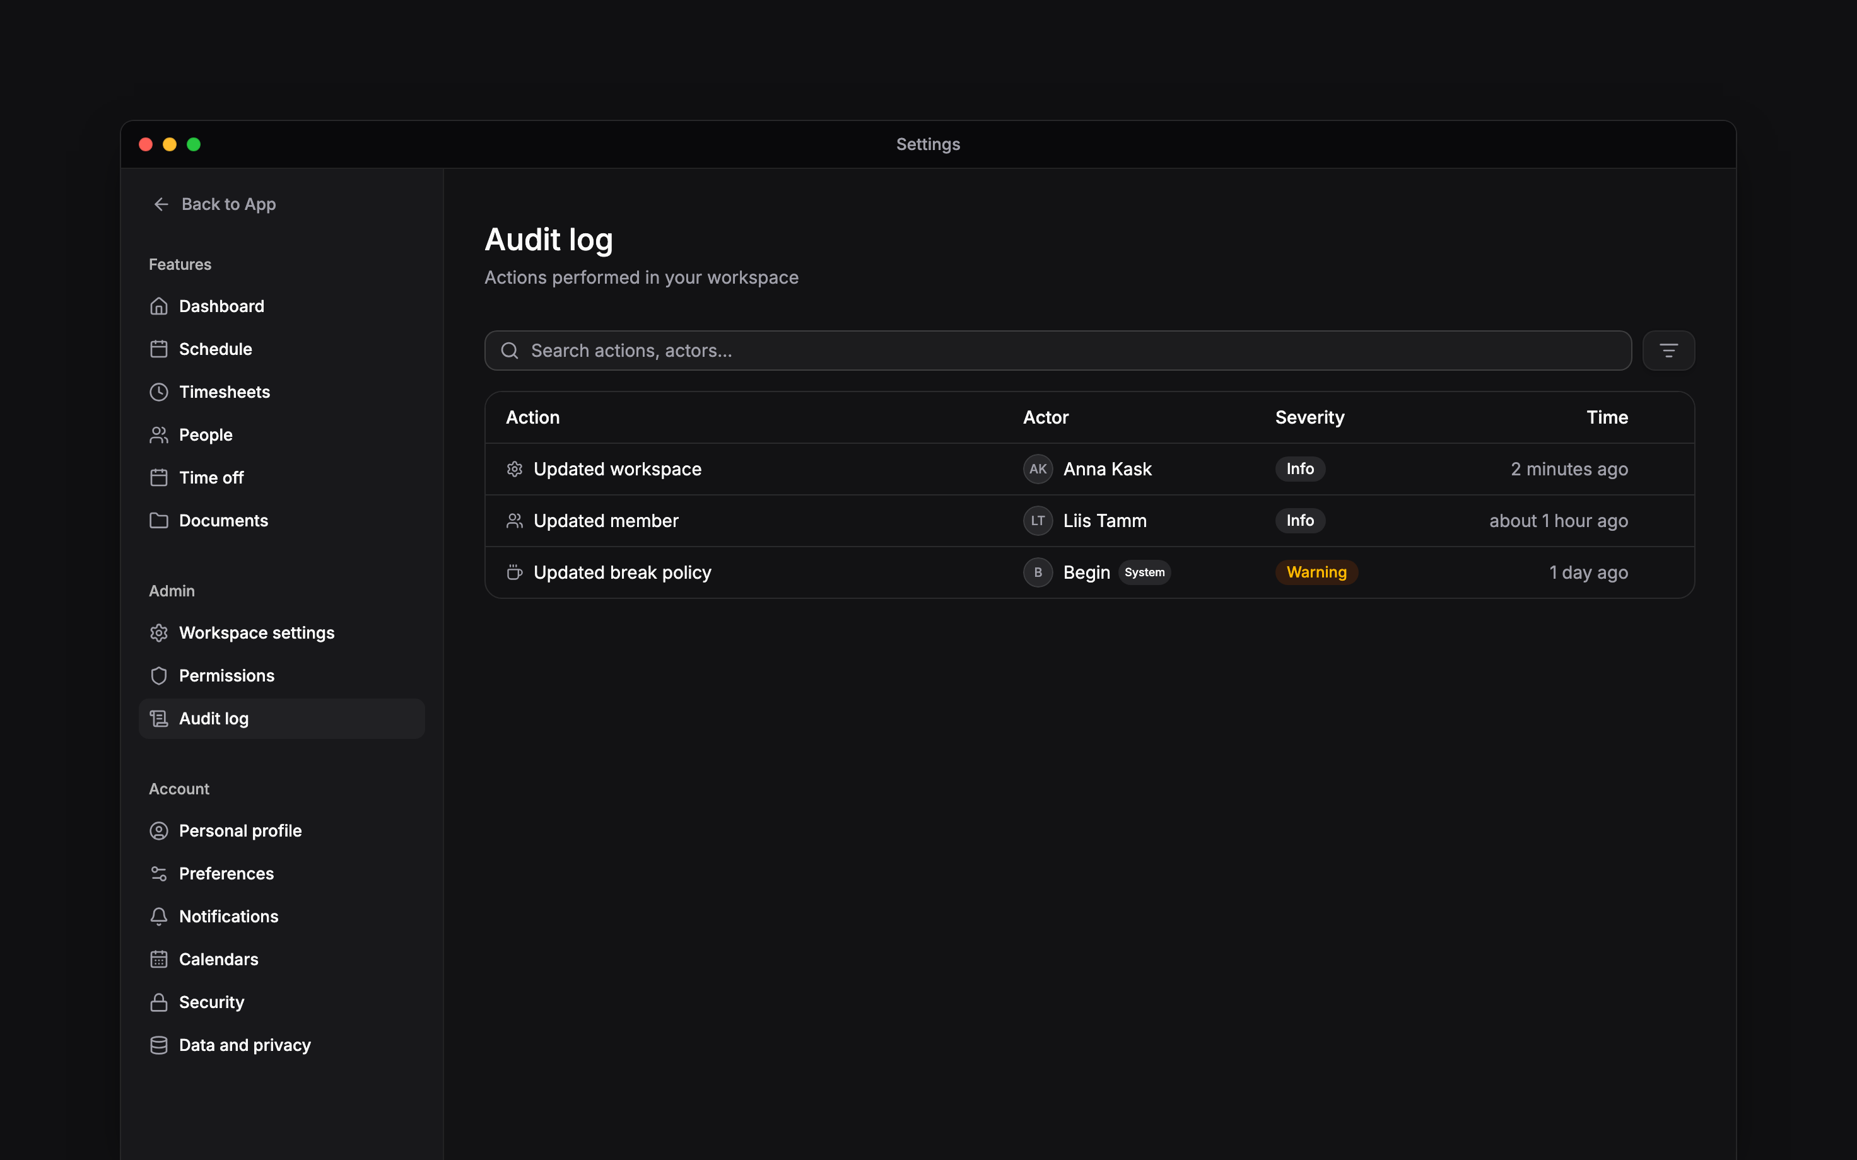
Task: Click the B avatar for Begin
Action: 1038,572
